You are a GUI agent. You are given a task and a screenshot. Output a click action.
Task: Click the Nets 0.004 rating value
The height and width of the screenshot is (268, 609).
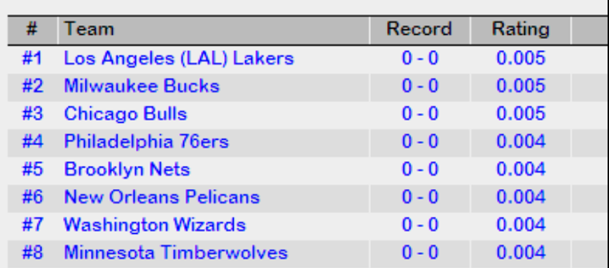[521, 170]
